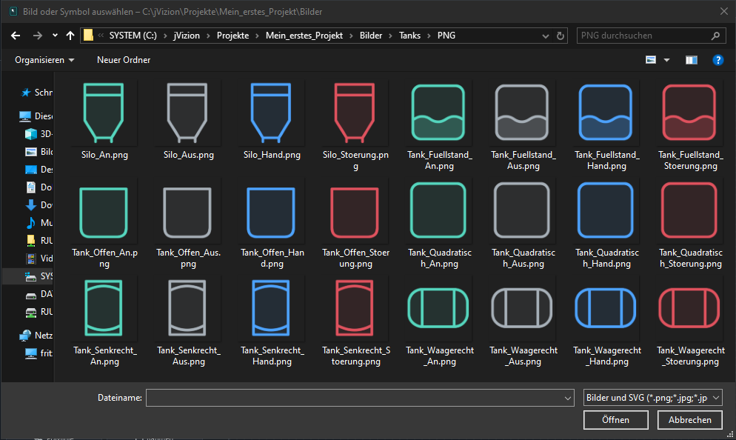The image size is (736, 440).
Task: Select the Tank_Fuellstand_Aus.png file name
Action: tap(523, 160)
